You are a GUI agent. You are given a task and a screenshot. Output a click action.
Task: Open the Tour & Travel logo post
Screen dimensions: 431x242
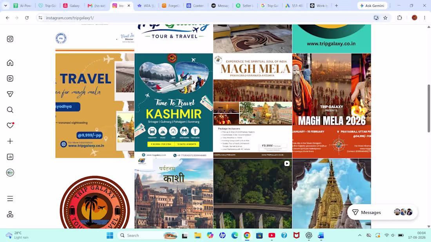[174, 39]
